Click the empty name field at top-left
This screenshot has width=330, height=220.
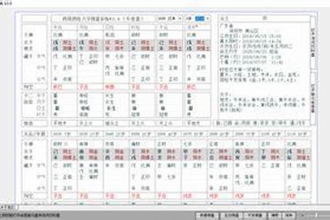pyautogui.click(x=34, y=18)
